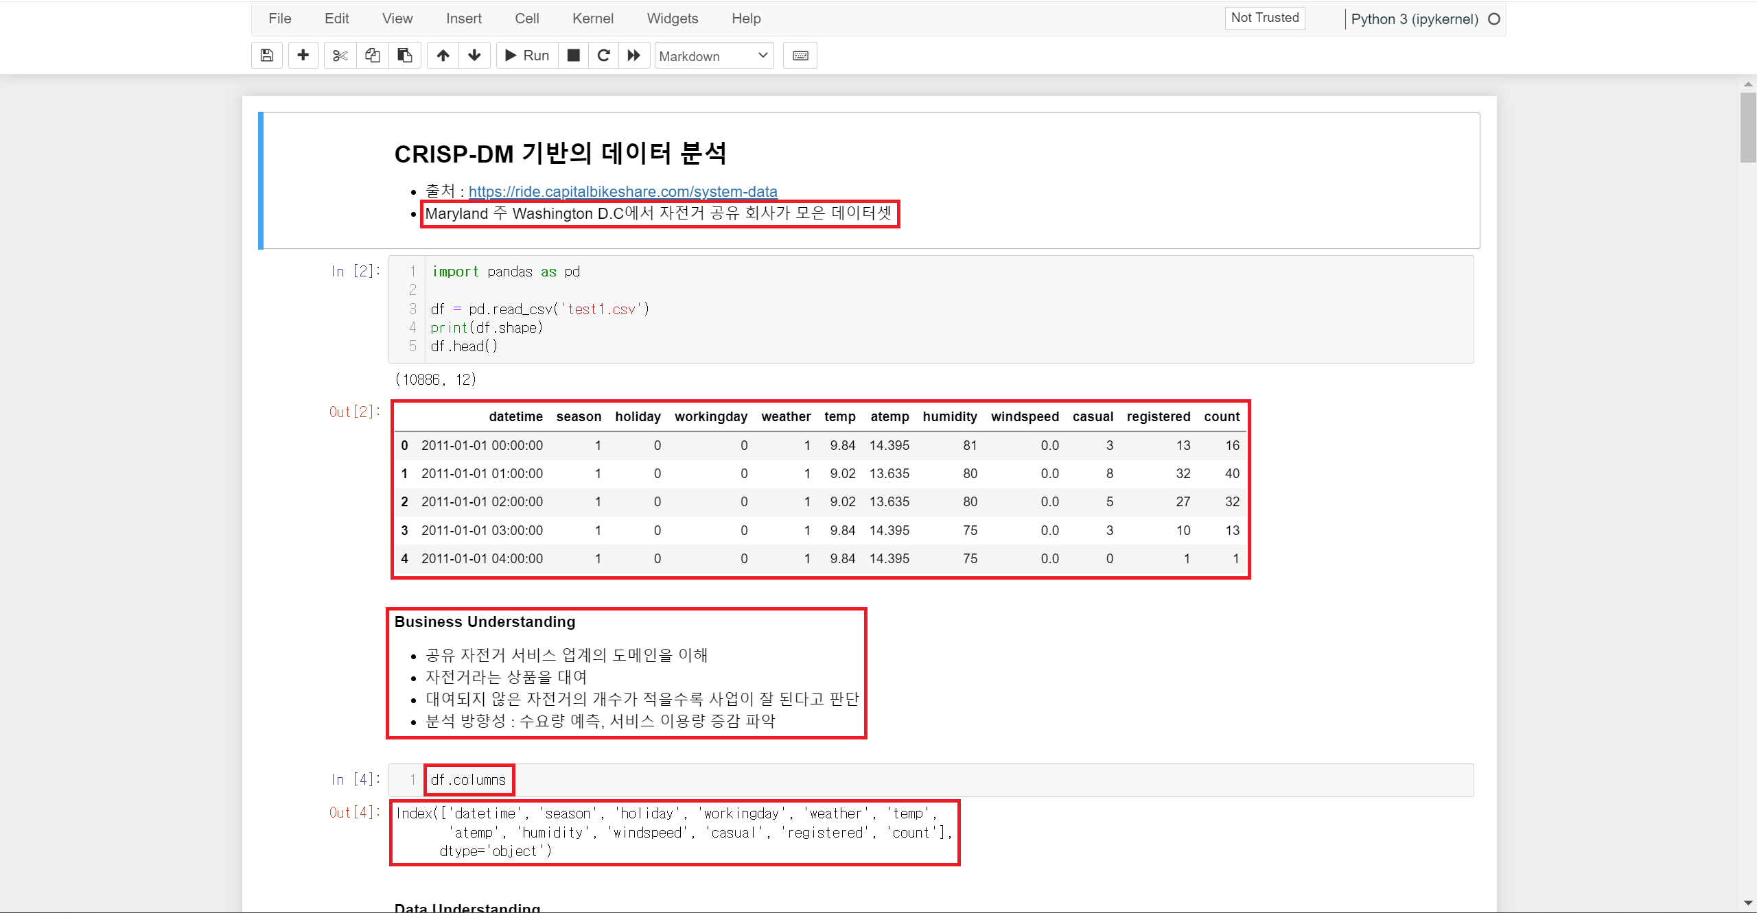Click the vertical scrollbar down arrow
Viewport: 1757px width, 913px height.
point(1748,903)
